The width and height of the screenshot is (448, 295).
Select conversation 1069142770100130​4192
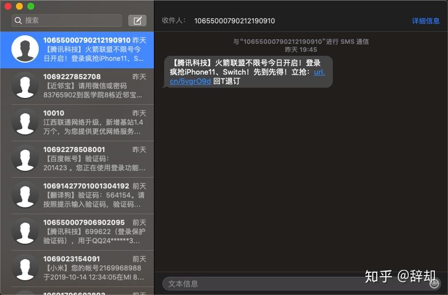pos(77,195)
